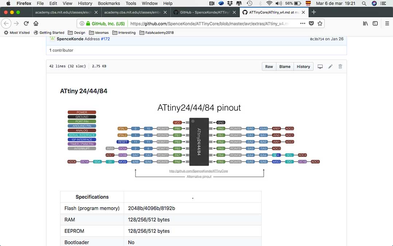393x246 pixels.
Task: Open Time Machine menu bar icon
Action: click(249, 3)
